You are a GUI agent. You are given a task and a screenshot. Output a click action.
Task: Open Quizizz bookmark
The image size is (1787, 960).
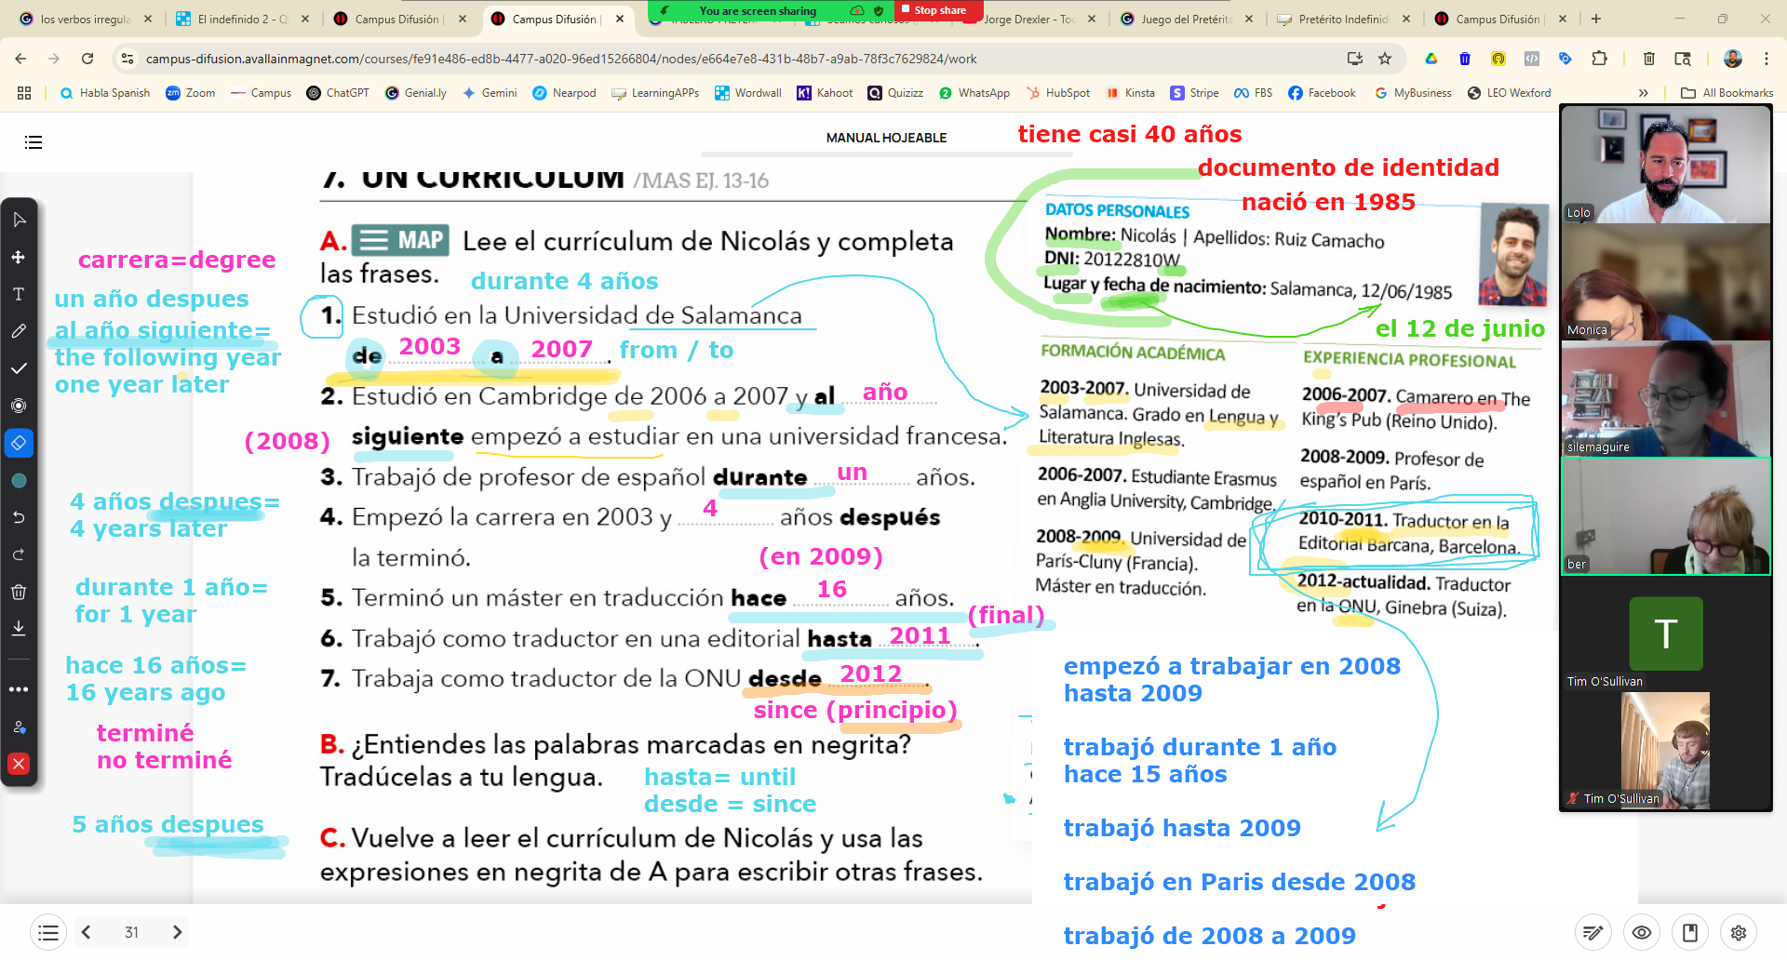tap(895, 93)
